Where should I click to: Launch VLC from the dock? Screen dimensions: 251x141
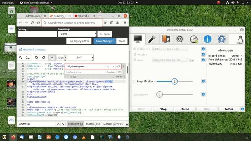click(x=84, y=137)
